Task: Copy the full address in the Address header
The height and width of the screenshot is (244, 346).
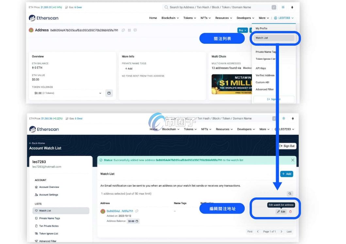Action: [123, 30]
